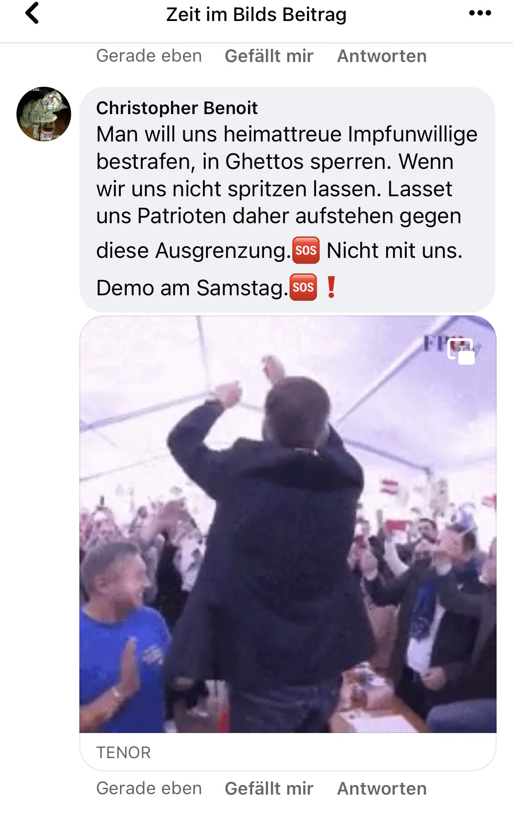Viewport: 513px width, 817px height.
Task: Tap the first SOS emoji after Ausgrenzung
Action: coord(306,250)
